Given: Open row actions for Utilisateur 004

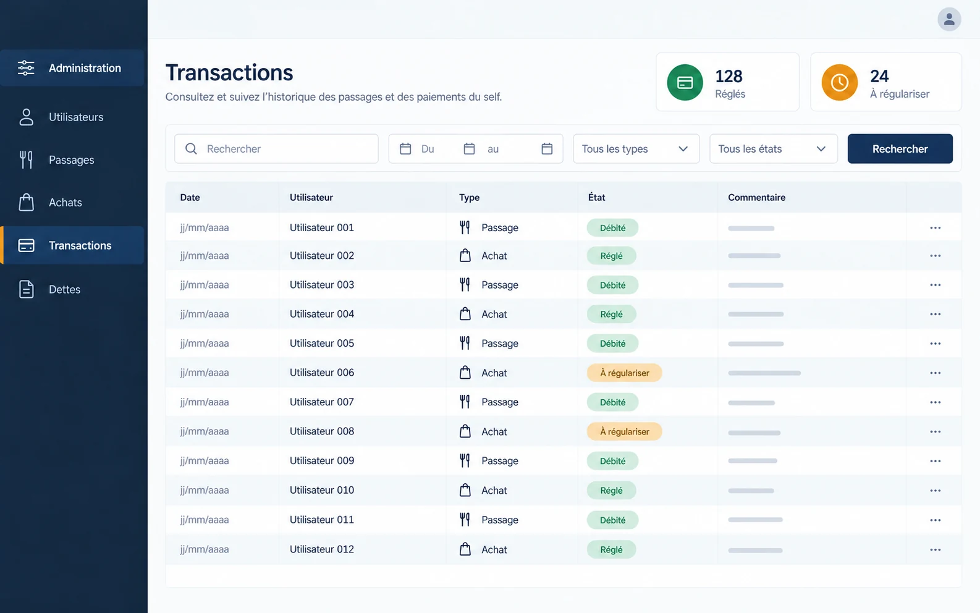Looking at the screenshot, I should [x=935, y=315].
